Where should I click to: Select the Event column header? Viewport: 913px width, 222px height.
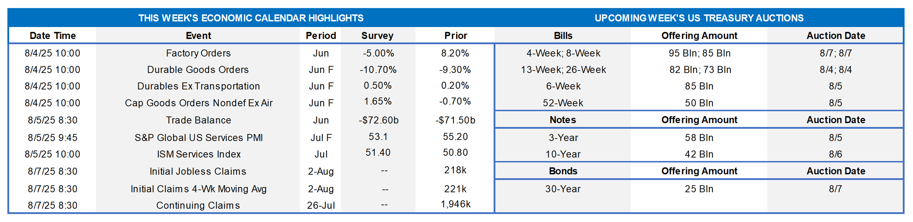click(x=198, y=36)
